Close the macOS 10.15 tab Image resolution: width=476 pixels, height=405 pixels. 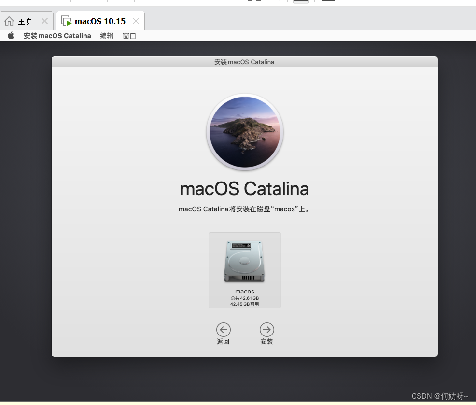(x=136, y=21)
